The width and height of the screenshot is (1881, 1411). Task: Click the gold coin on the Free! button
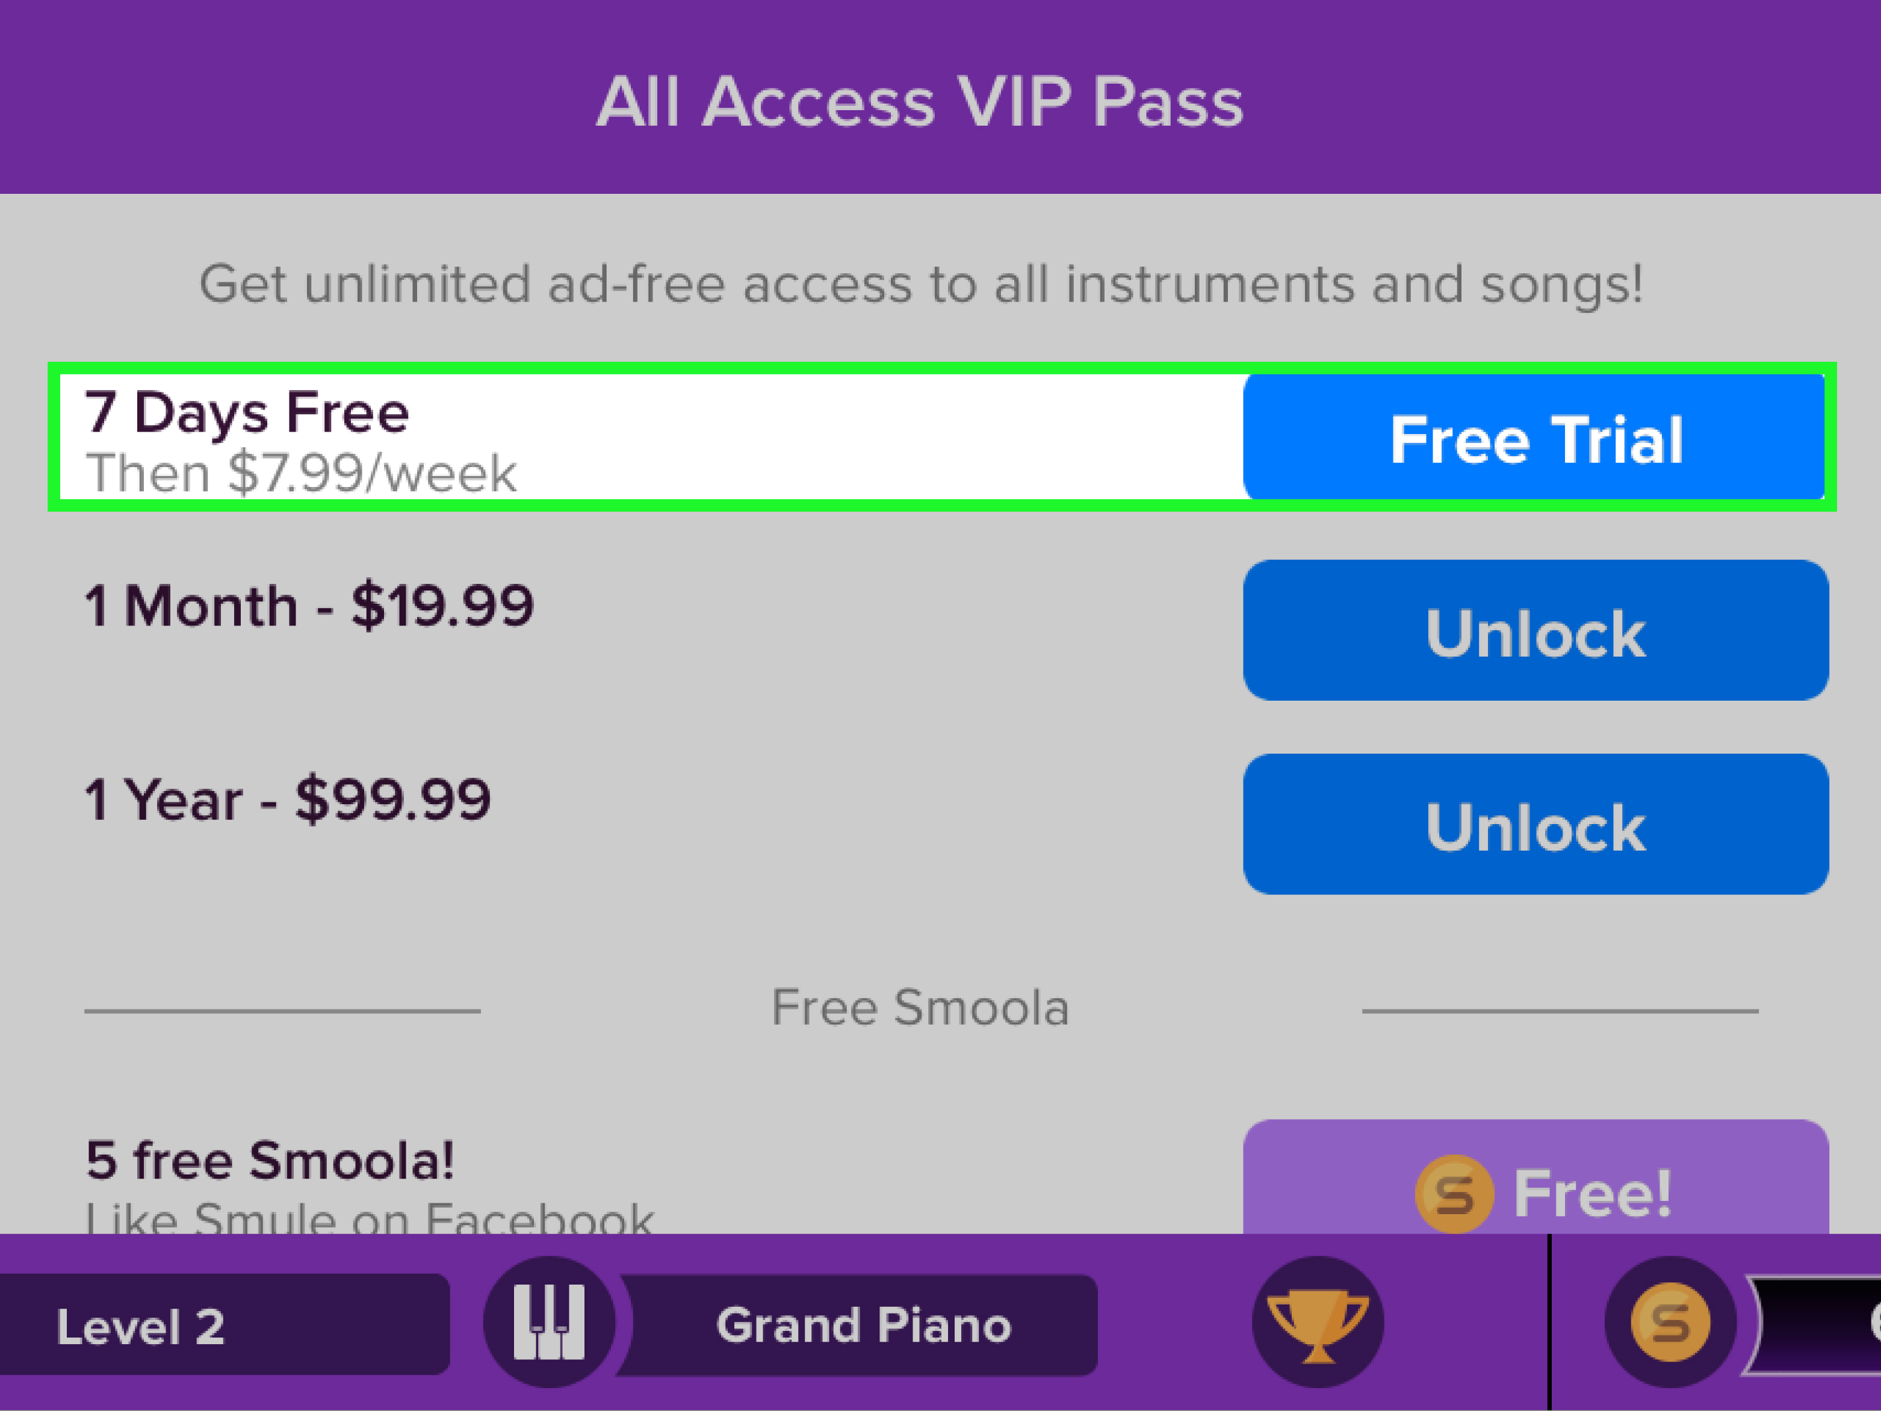1453,1193
